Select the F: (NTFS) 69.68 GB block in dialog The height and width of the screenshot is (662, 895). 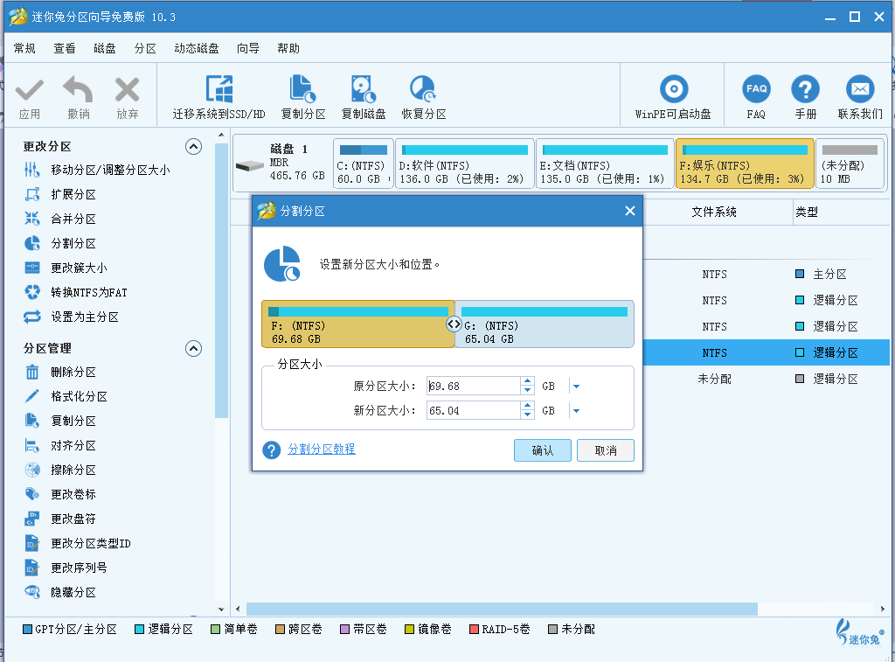(357, 324)
